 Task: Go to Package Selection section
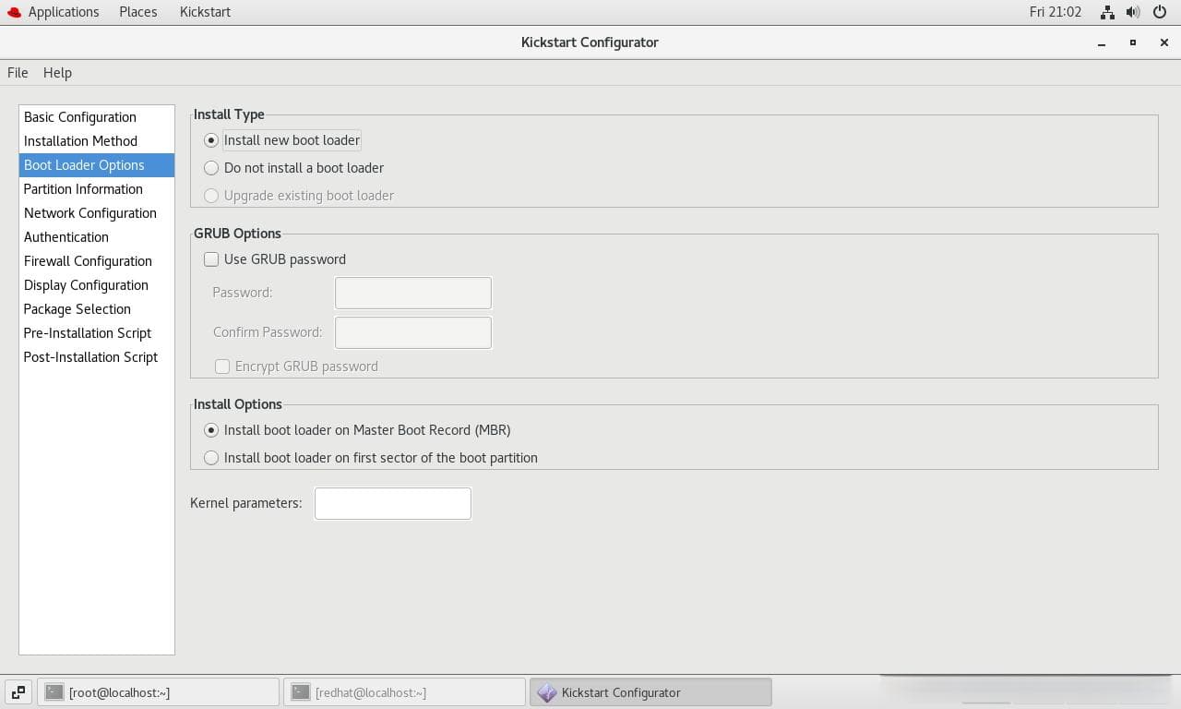pyautogui.click(x=96, y=309)
